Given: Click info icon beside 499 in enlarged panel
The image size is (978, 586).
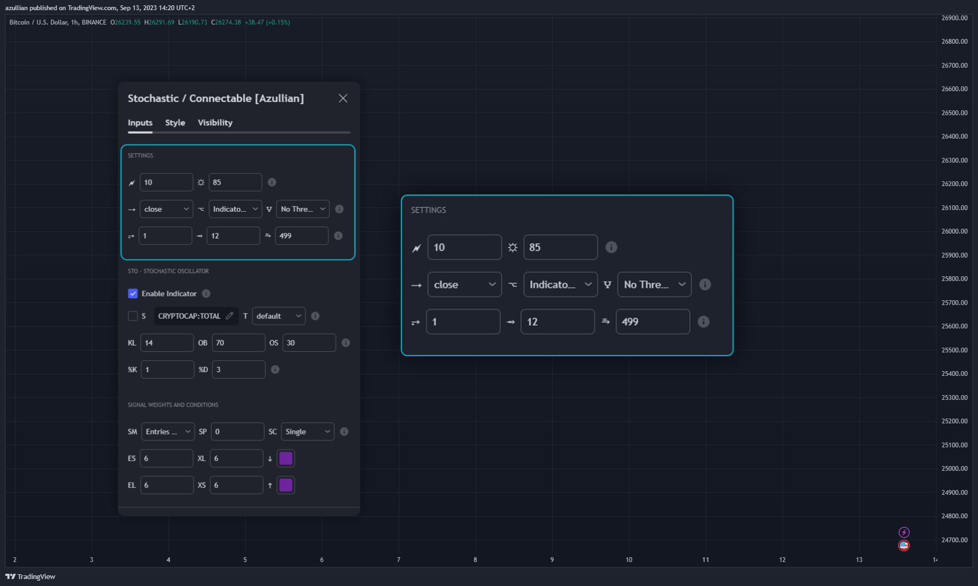Looking at the screenshot, I should coord(704,322).
